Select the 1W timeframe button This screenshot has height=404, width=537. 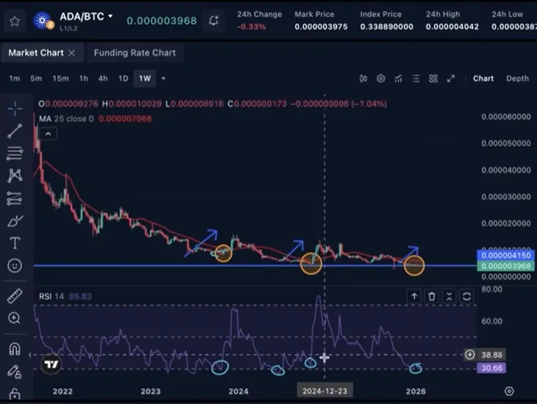click(146, 78)
